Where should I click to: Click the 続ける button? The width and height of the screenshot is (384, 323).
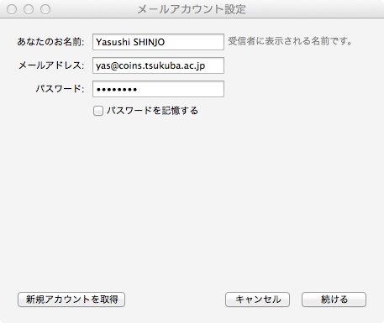tap(334, 300)
